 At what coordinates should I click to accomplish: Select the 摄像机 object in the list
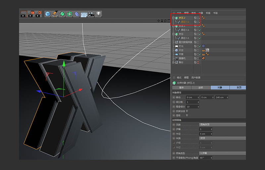click(183, 58)
